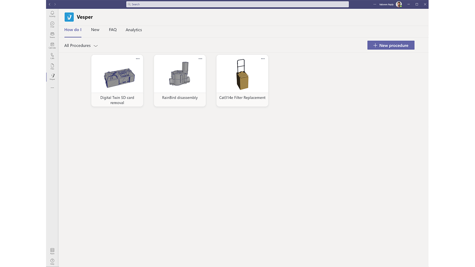Open the Activity feed in sidebar
This screenshot has height=267, width=475.
coord(52,14)
